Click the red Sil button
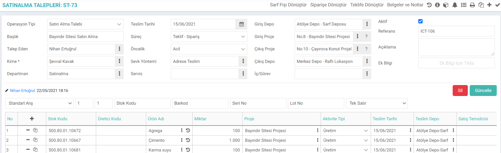This screenshot has height=153, width=501. point(460,91)
